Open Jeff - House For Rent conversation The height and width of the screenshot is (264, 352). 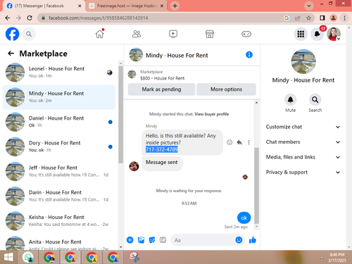[58, 171]
